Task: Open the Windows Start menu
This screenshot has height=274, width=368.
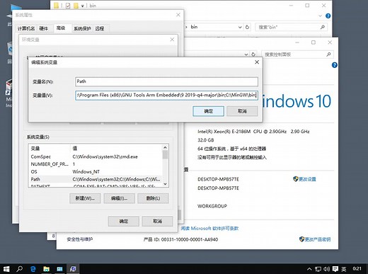Action: tap(6, 269)
